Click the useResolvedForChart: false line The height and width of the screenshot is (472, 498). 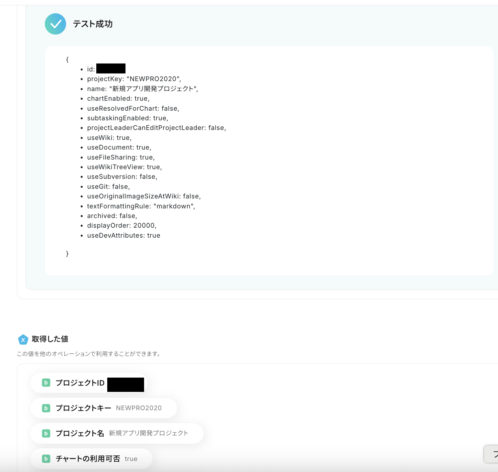(x=133, y=108)
